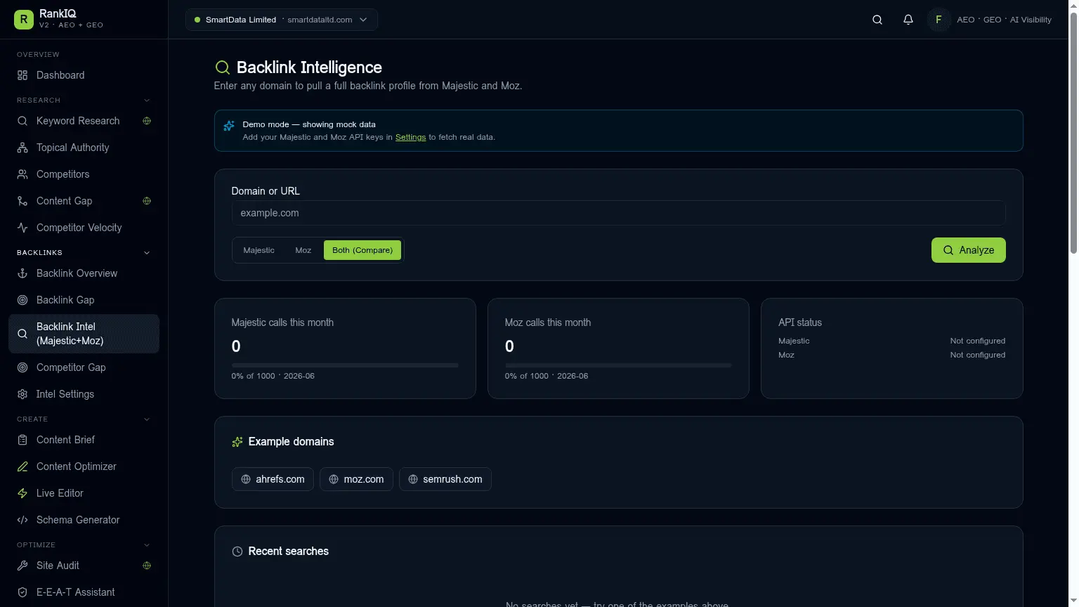Screen dimensions: 1079x607
Task: Open notifications bell icon
Action: [x=908, y=20]
